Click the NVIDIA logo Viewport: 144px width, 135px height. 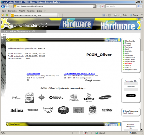[x=74, y=98]
